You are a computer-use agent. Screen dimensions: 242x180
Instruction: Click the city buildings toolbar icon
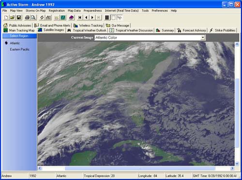(x=48, y=17)
